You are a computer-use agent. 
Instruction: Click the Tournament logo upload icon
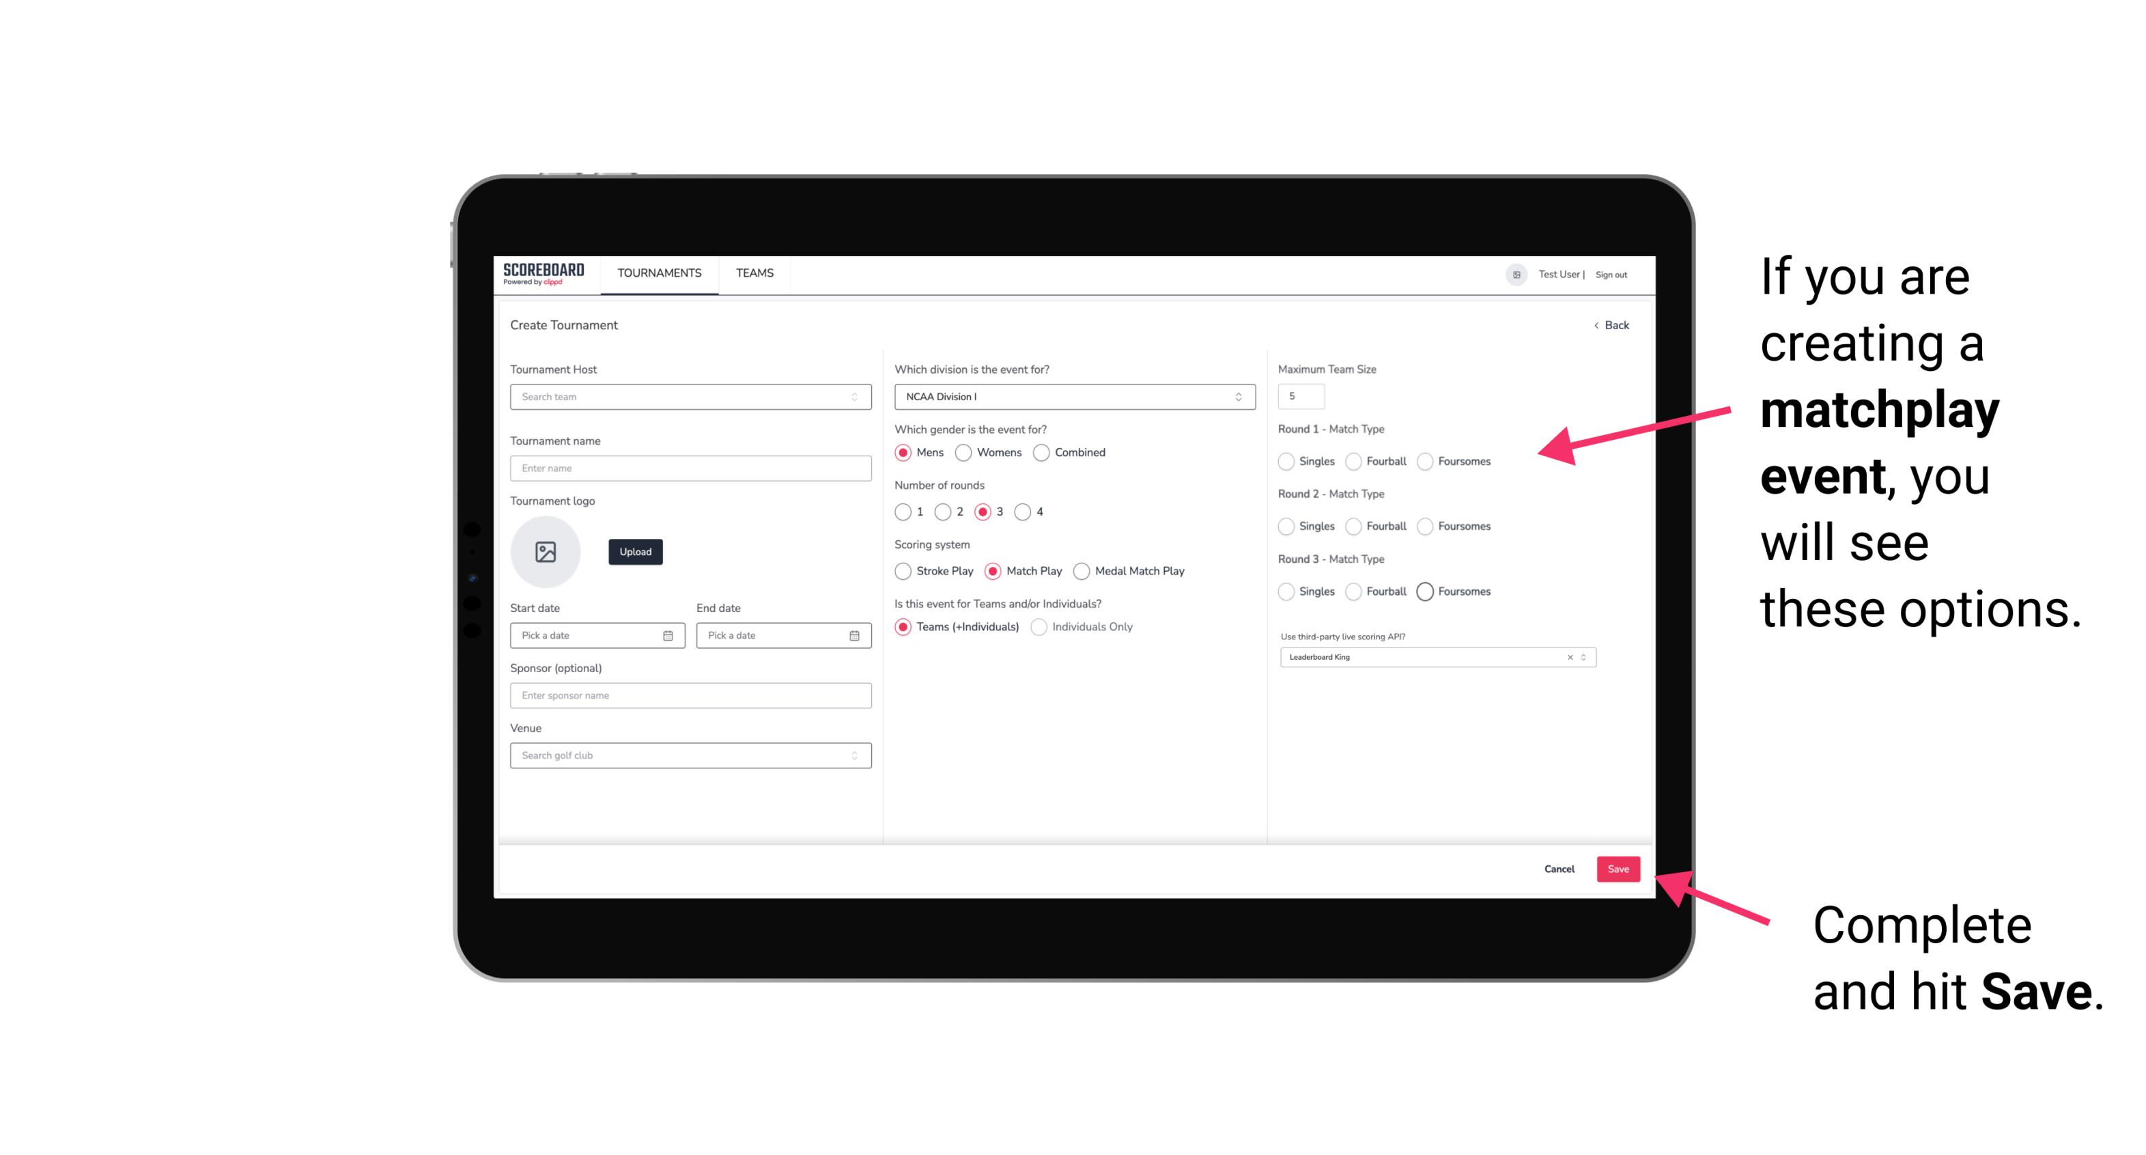546,553
